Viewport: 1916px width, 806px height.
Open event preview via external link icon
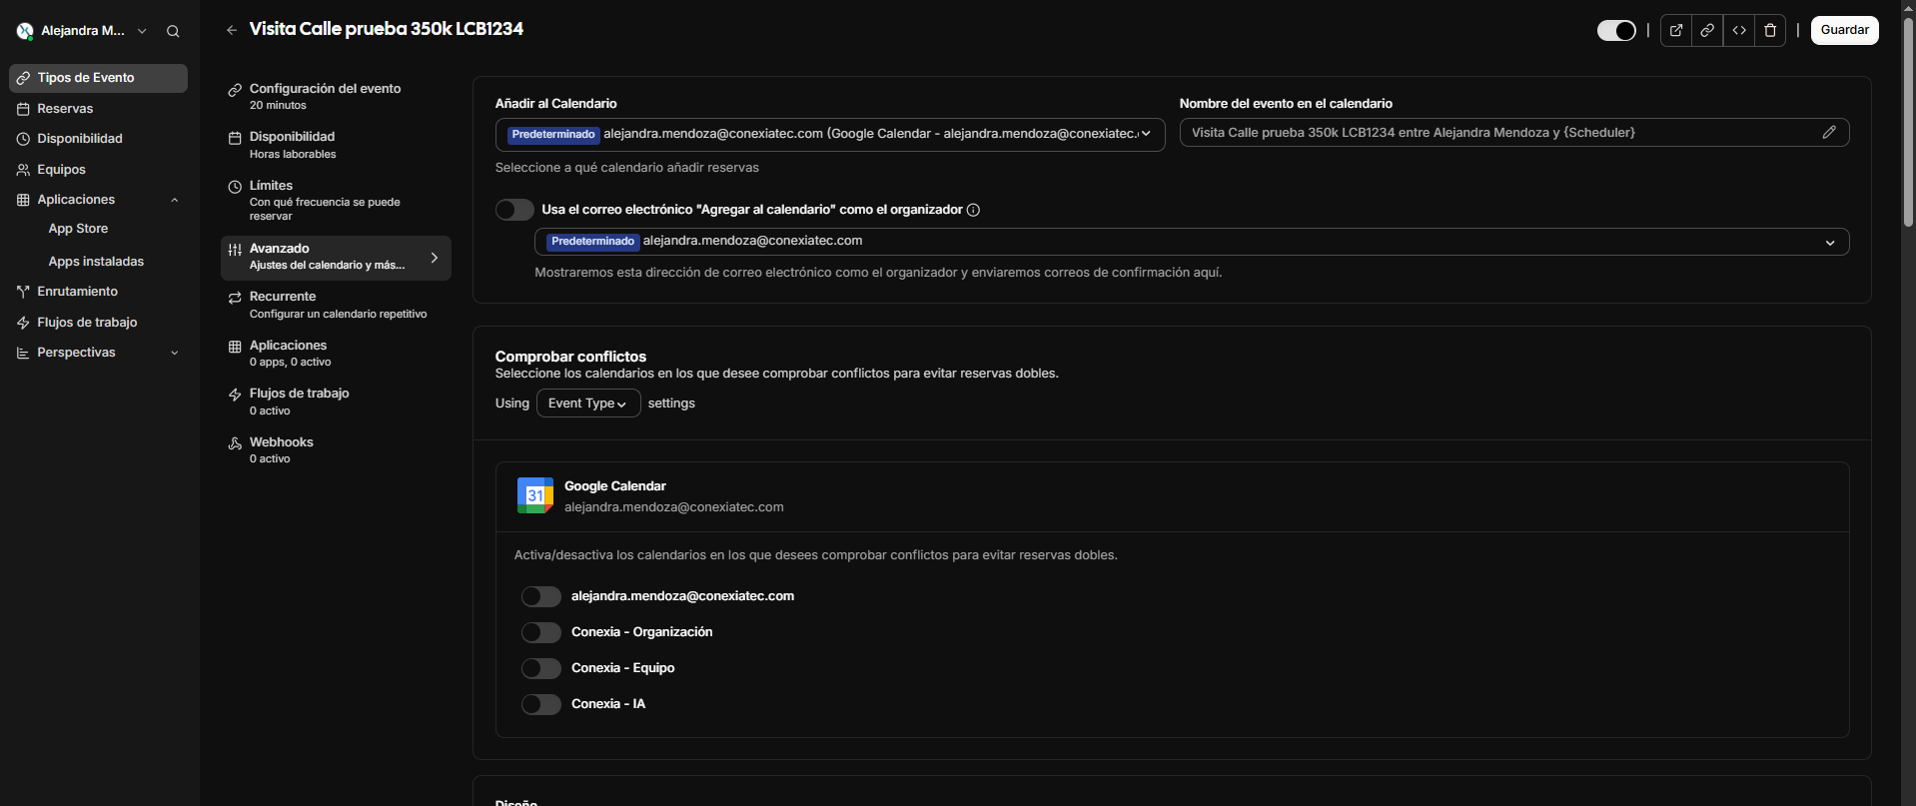(x=1676, y=30)
